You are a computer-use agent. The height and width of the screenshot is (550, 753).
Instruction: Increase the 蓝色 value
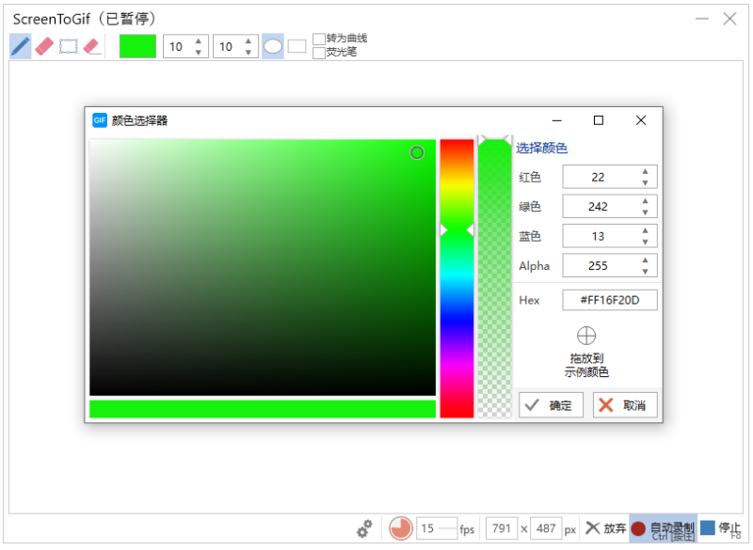pos(645,230)
